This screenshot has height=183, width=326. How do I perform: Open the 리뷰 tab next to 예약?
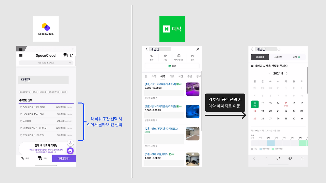(x=172, y=76)
